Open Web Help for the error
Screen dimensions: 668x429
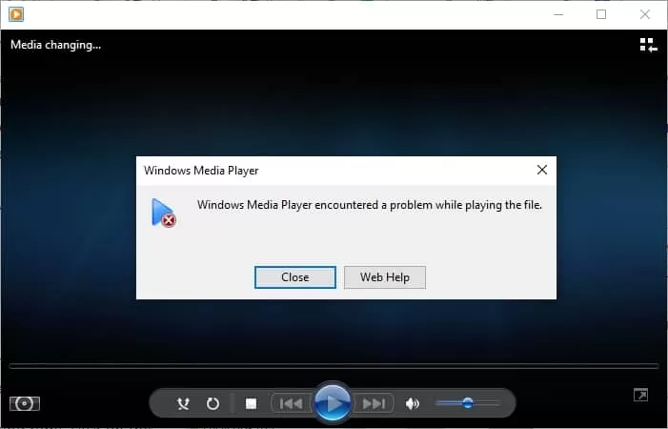click(x=385, y=277)
